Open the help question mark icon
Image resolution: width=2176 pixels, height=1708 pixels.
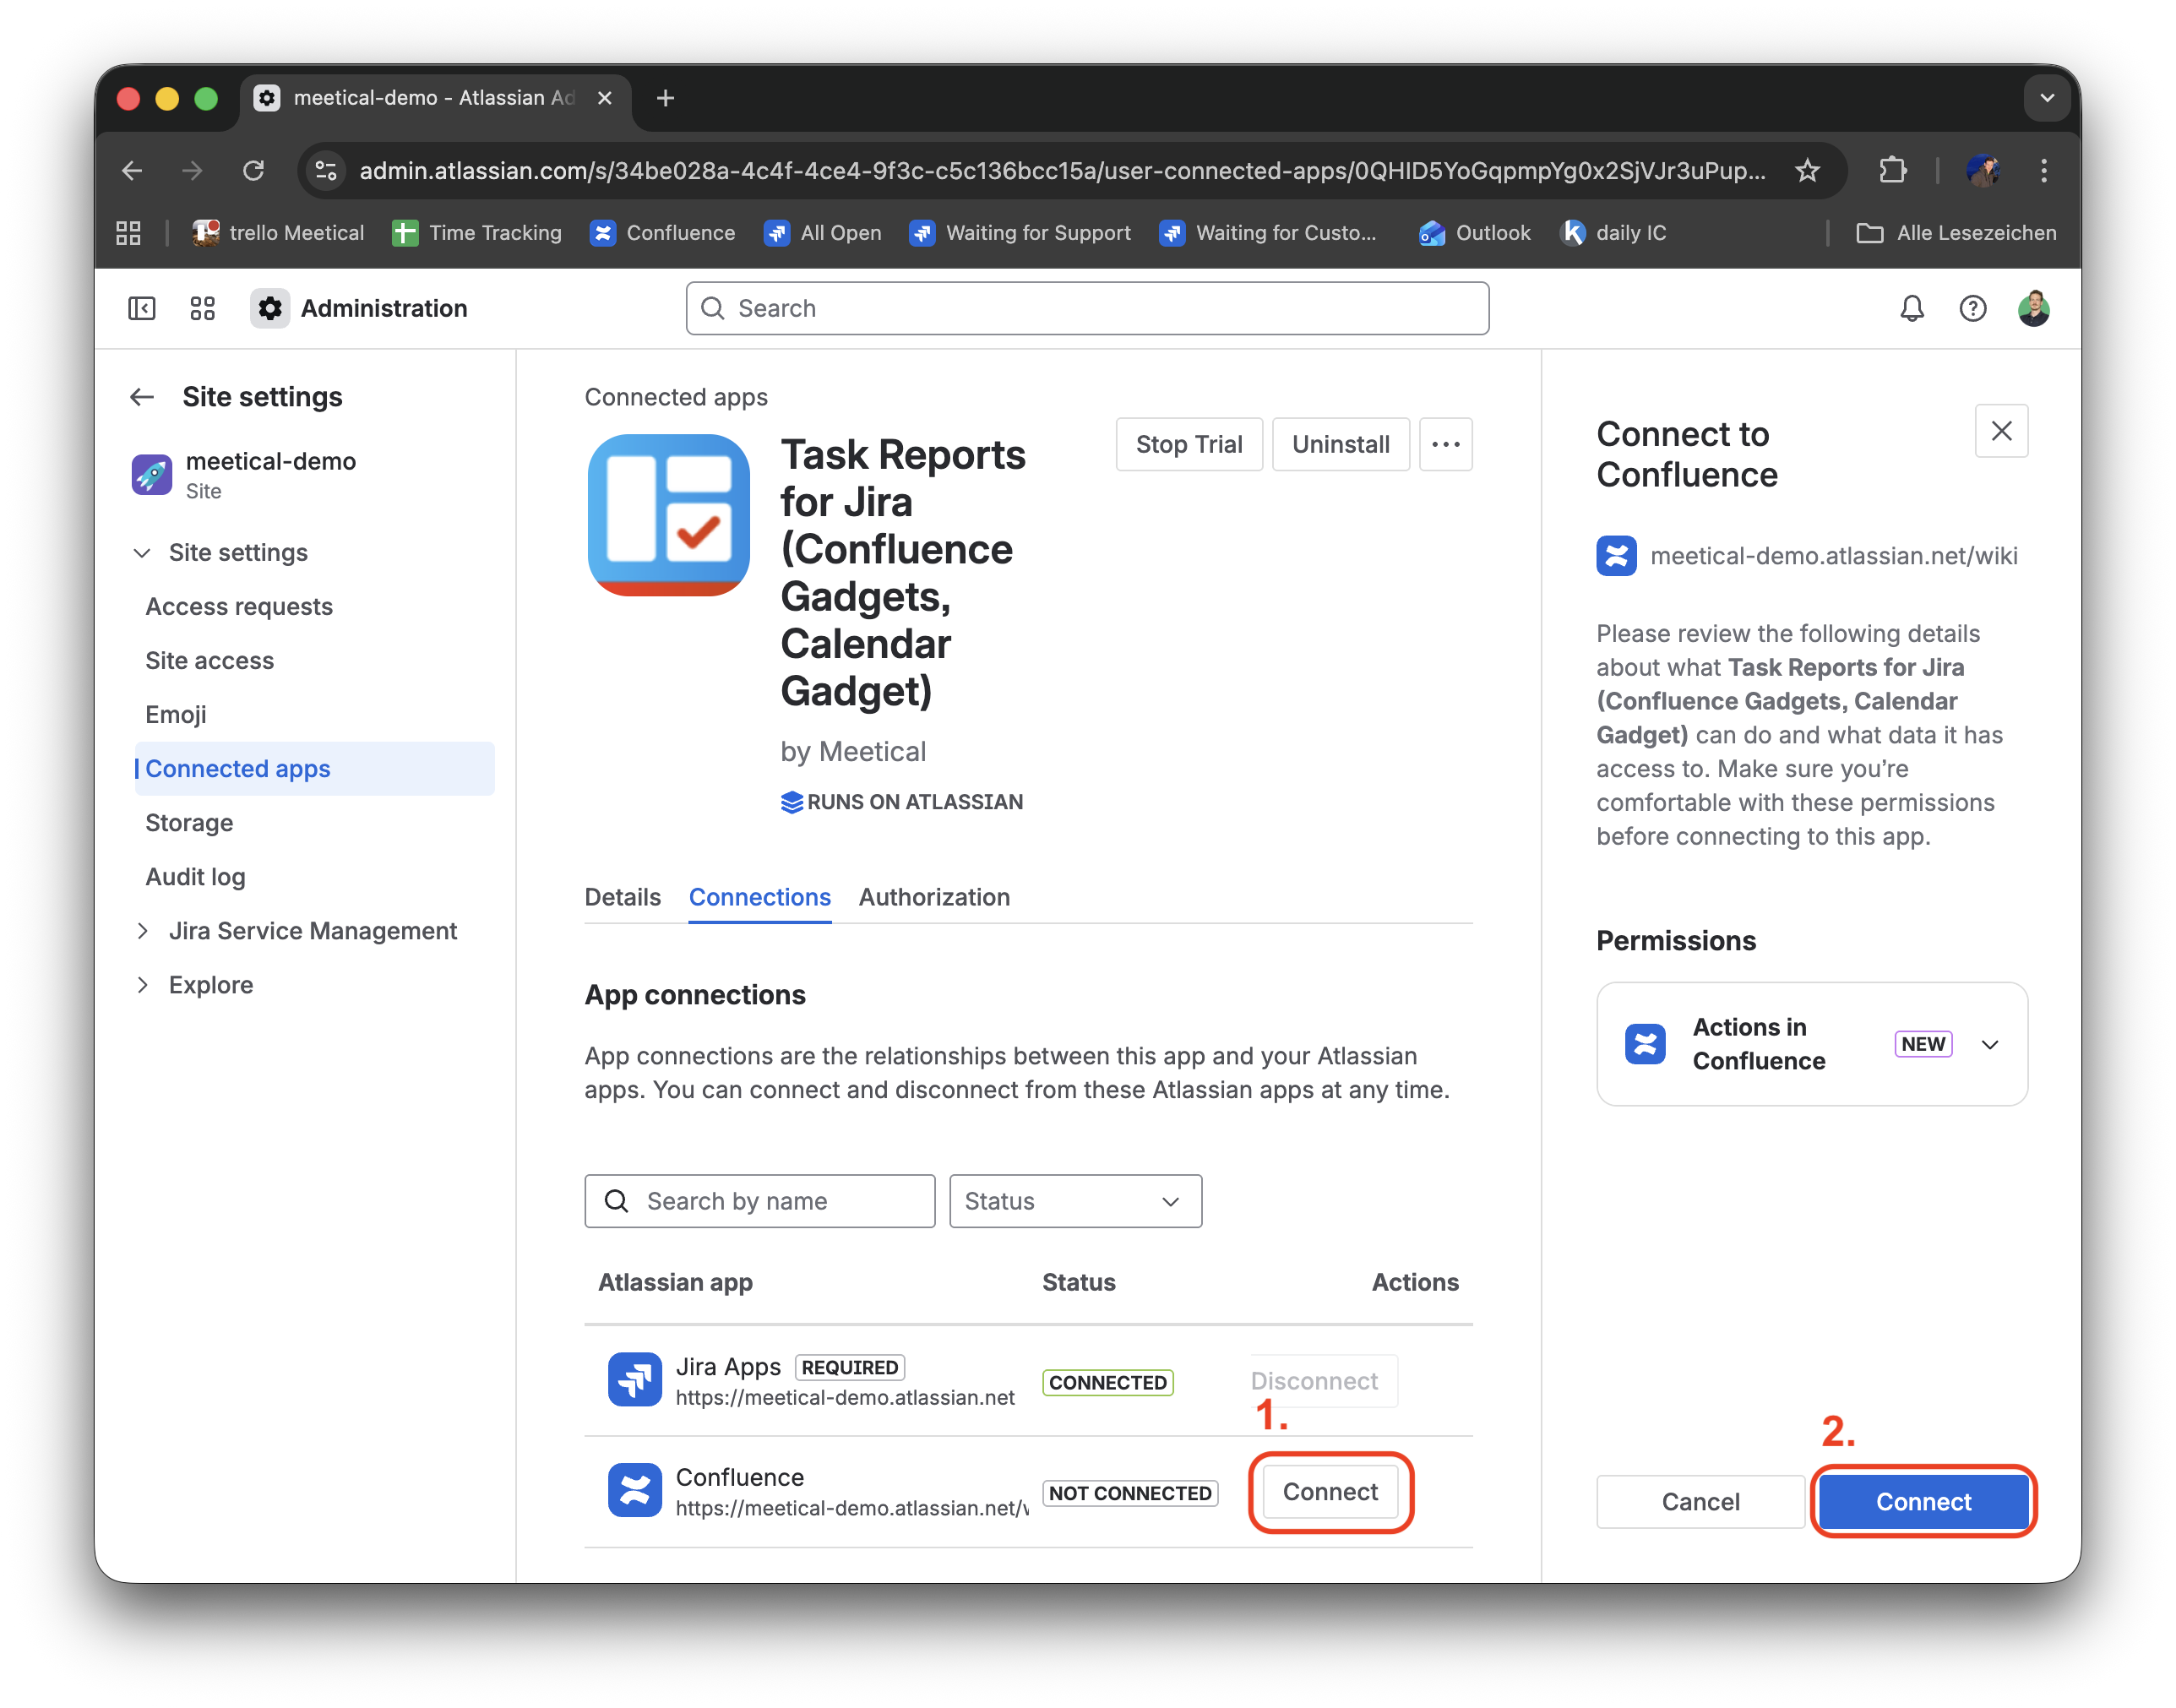1972,308
